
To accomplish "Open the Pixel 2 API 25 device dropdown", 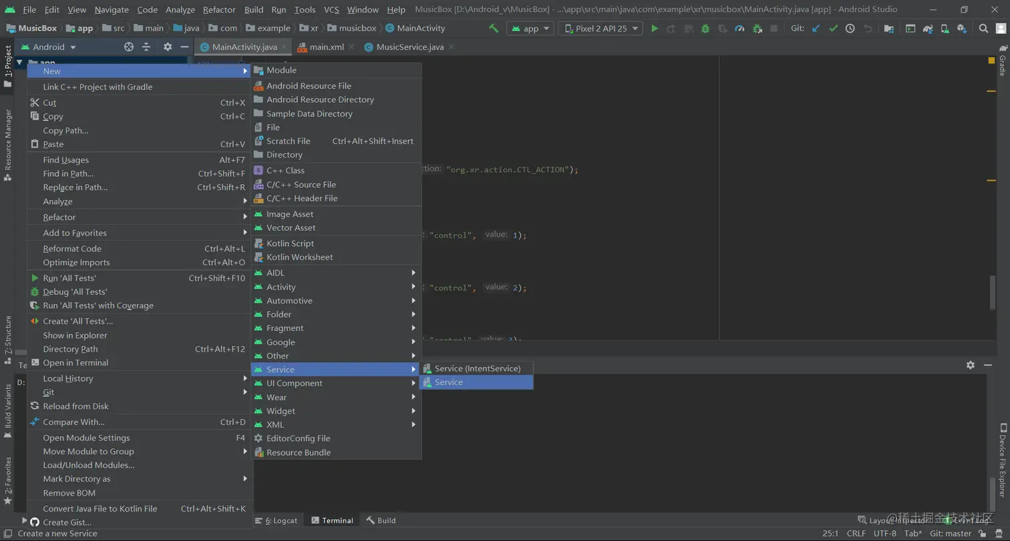I will [x=601, y=29].
